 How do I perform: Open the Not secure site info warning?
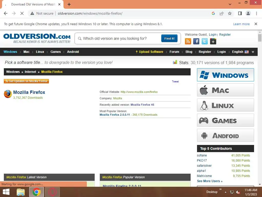pyautogui.click(x=42, y=13)
